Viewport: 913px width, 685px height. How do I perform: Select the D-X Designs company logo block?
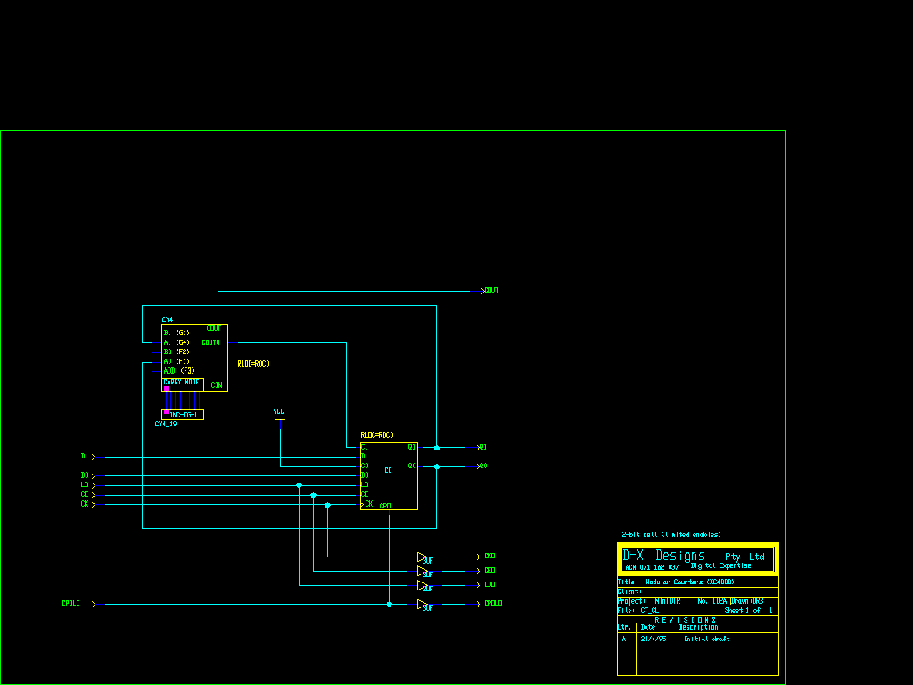(697, 559)
